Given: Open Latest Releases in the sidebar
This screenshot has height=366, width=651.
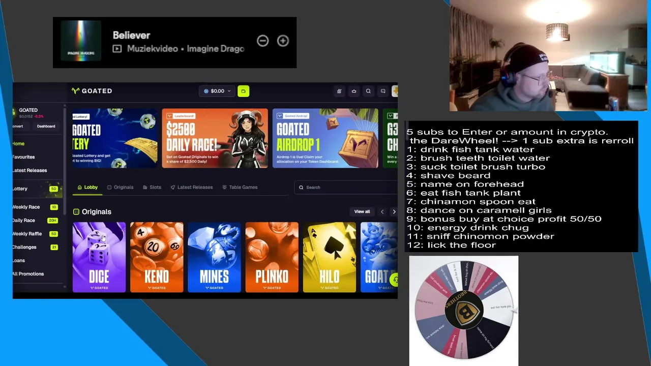Looking at the screenshot, I should 29,170.
